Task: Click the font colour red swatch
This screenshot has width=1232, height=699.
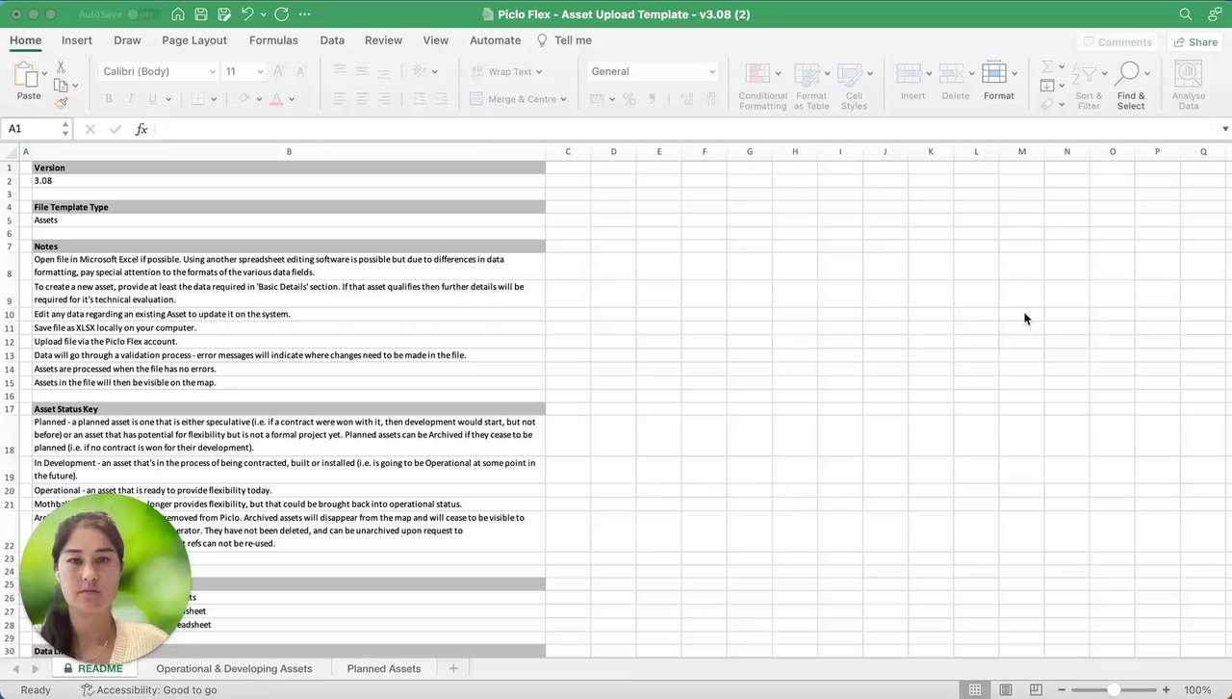Action: pyautogui.click(x=277, y=98)
